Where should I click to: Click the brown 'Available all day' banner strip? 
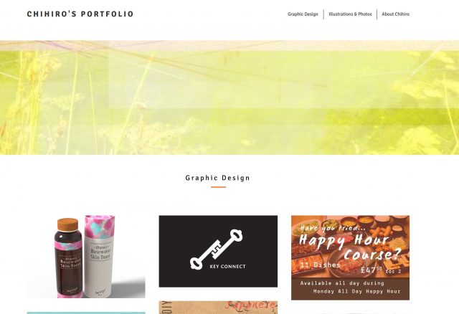(x=350, y=289)
